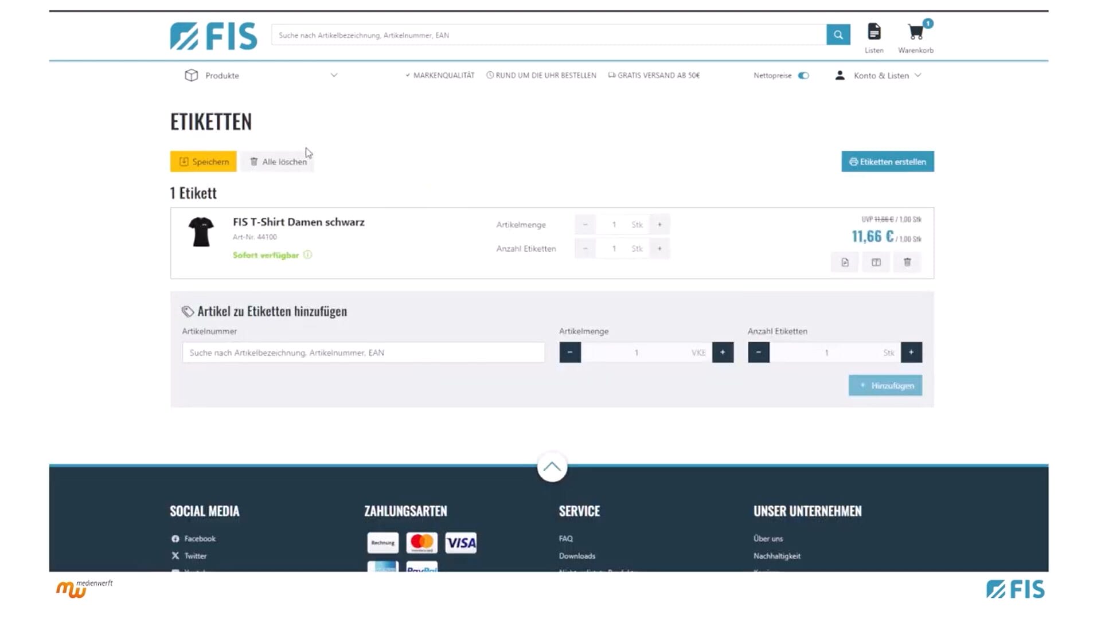Screen dimensions: 1101x619
Task: Click Etiketten erstellen button
Action: pyautogui.click(x=887, y=162)
